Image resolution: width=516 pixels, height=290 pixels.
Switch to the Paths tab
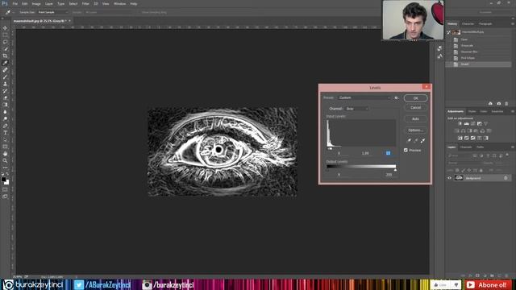(481, 147)
